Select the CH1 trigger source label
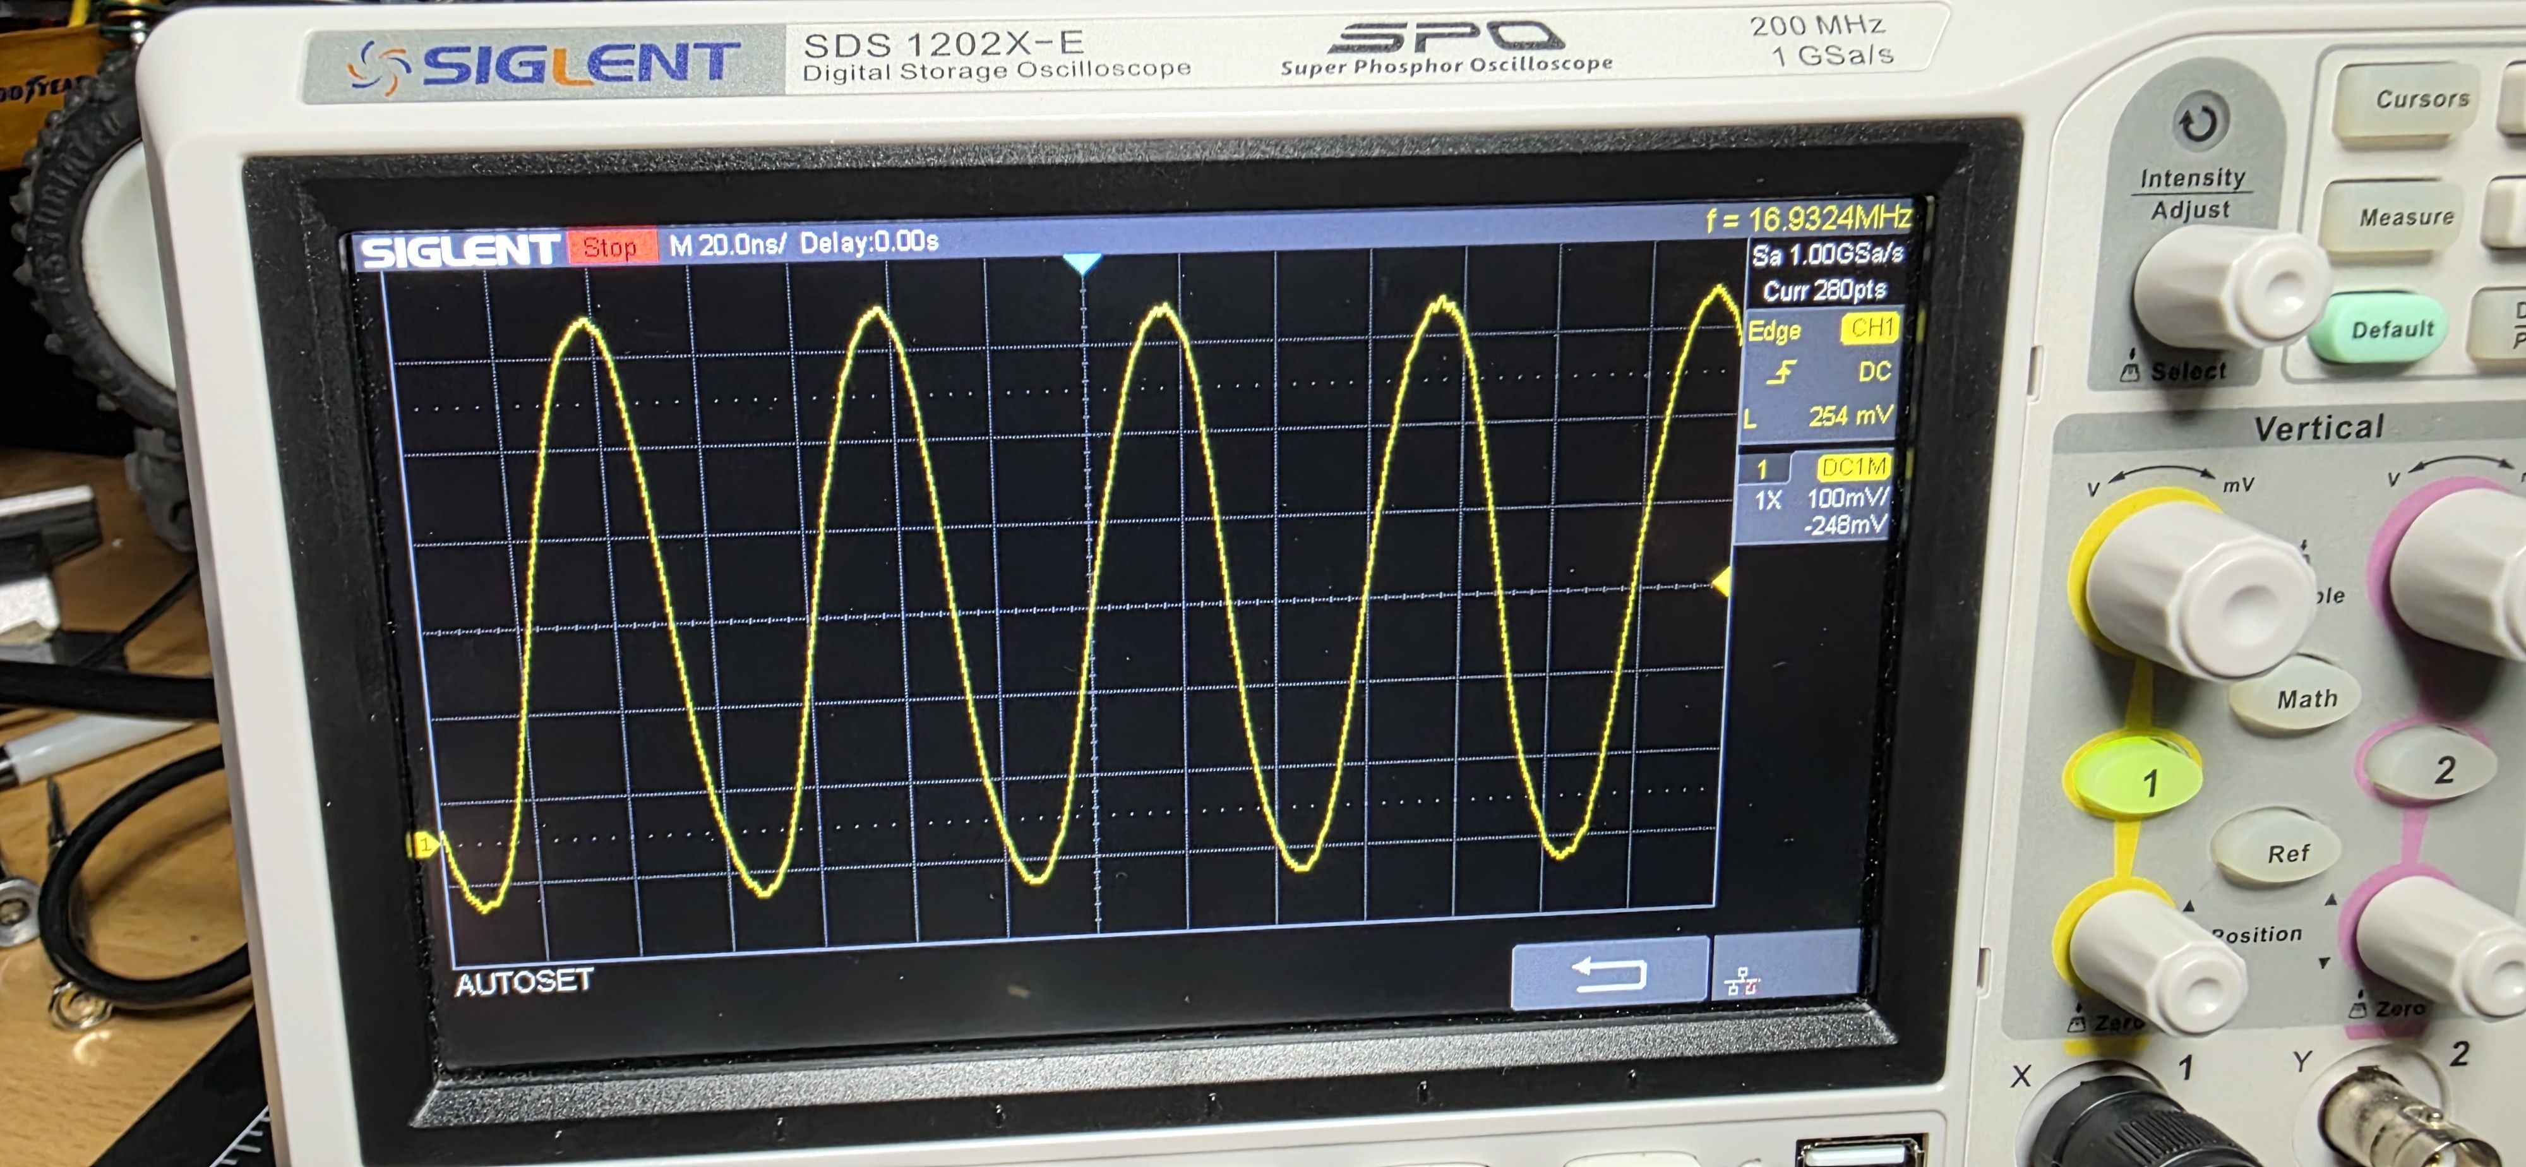The image size is (2526, 1167). pyautogui.click(x=1870, y=328)
